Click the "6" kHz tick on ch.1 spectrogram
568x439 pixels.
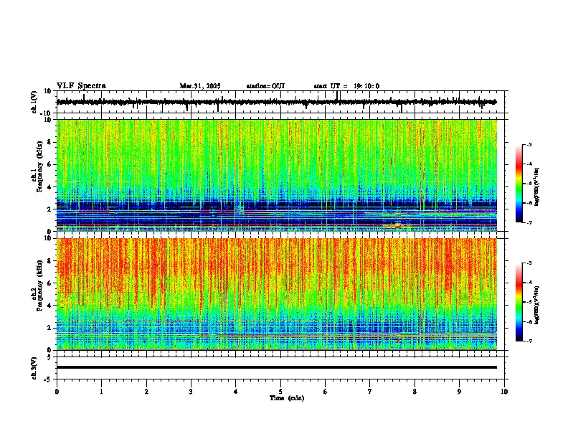[49, 165]
